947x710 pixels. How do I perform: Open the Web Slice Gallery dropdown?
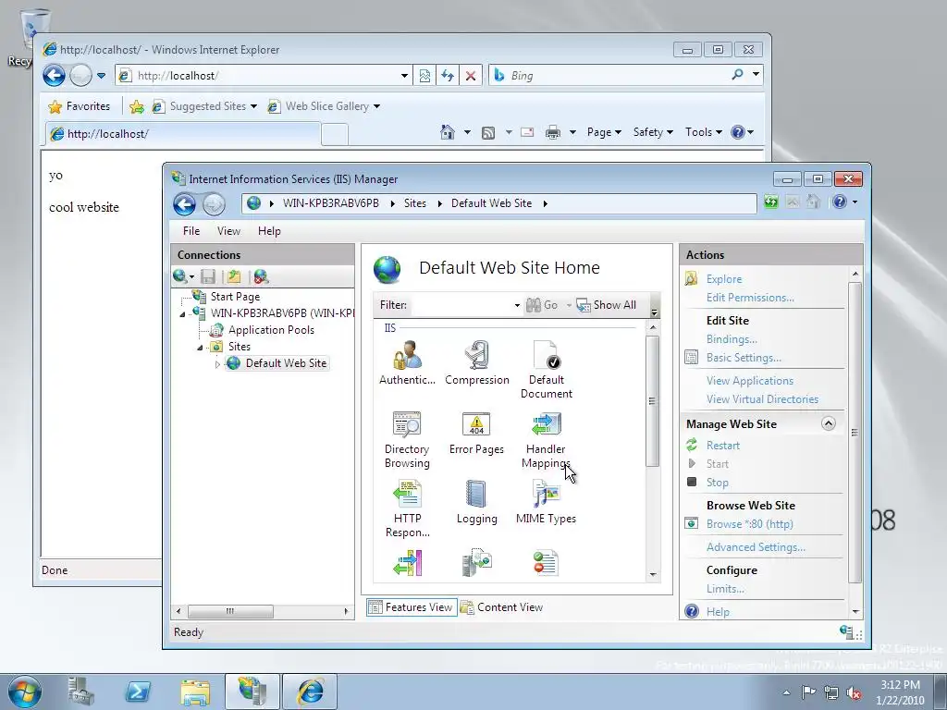point(377,106)
